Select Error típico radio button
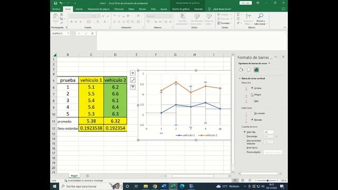This screenshot has width=338, height=190. click(x=245, y=148)
